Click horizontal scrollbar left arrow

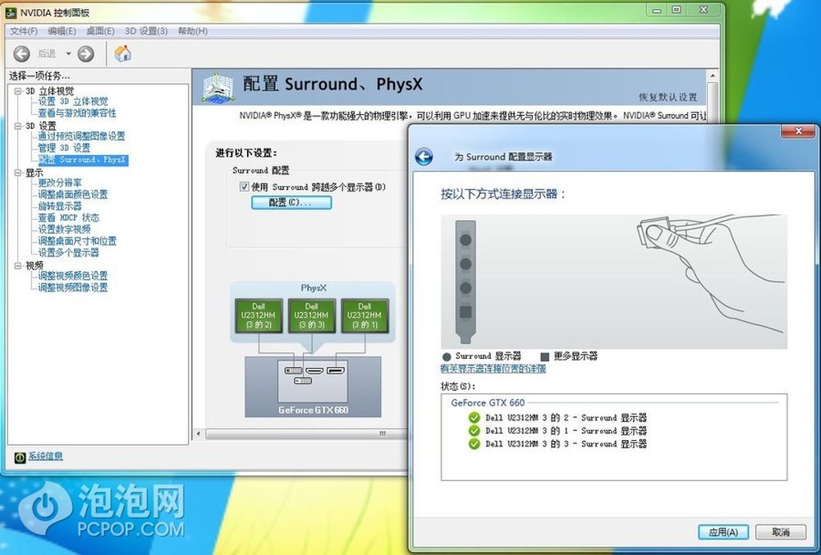click(x=199, y=433)
